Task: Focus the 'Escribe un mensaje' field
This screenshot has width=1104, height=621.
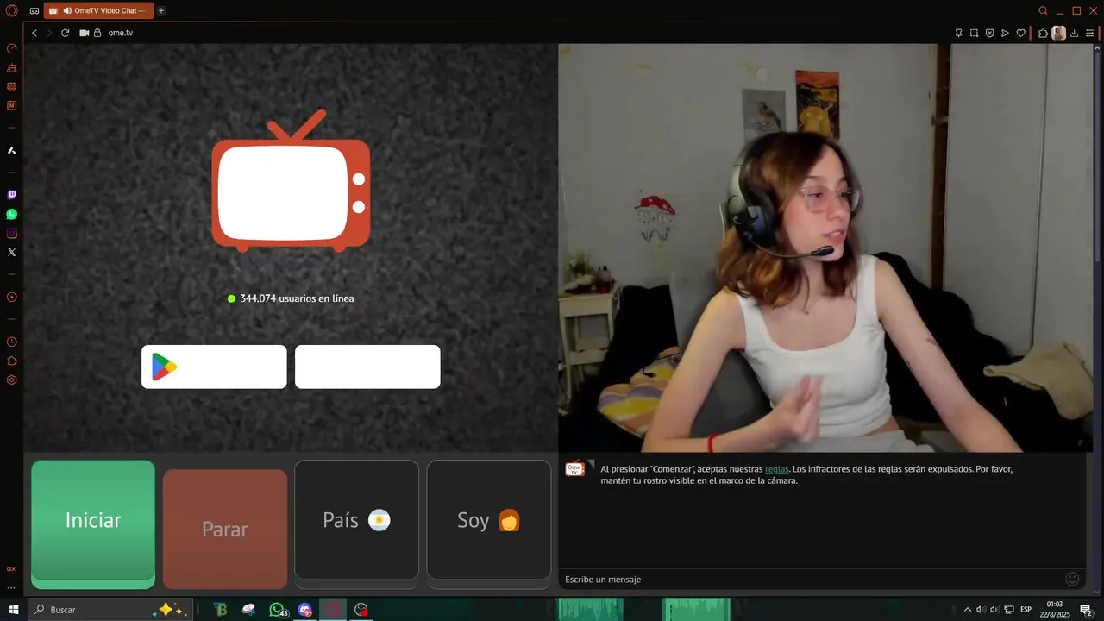Action: tap(809, 579)
